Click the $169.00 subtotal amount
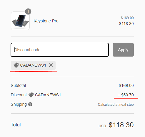Image resolution: width=145 pixels, height=137 pixels. tap(126, 85)
